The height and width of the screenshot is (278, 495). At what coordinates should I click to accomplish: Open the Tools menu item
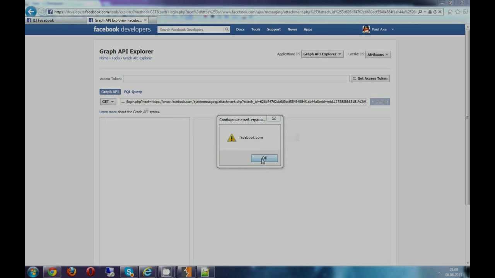point(256,29)
